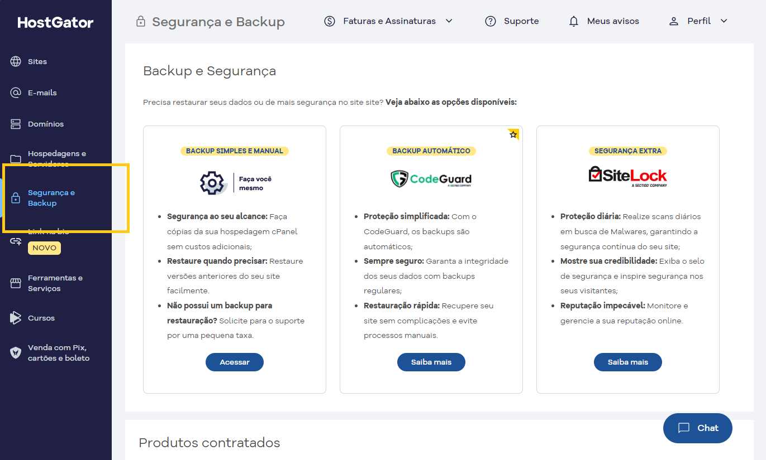Click the Perfil label
This screenshot has height=460, width=766.
point(699,21)
